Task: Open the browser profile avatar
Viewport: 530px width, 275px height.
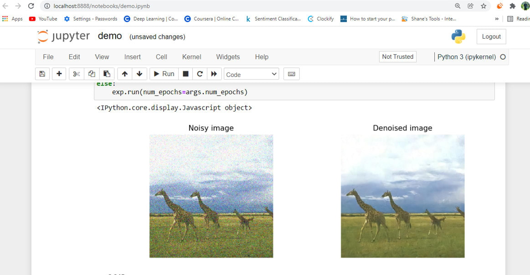Action: (525, 6)
